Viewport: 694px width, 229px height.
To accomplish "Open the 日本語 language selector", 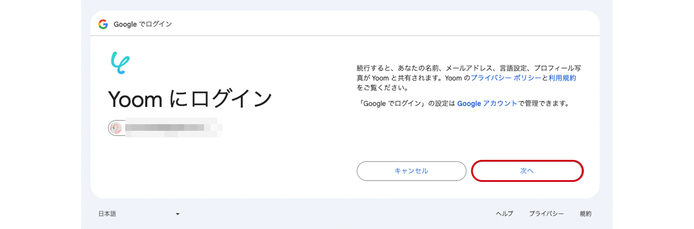I will point(108,214).
